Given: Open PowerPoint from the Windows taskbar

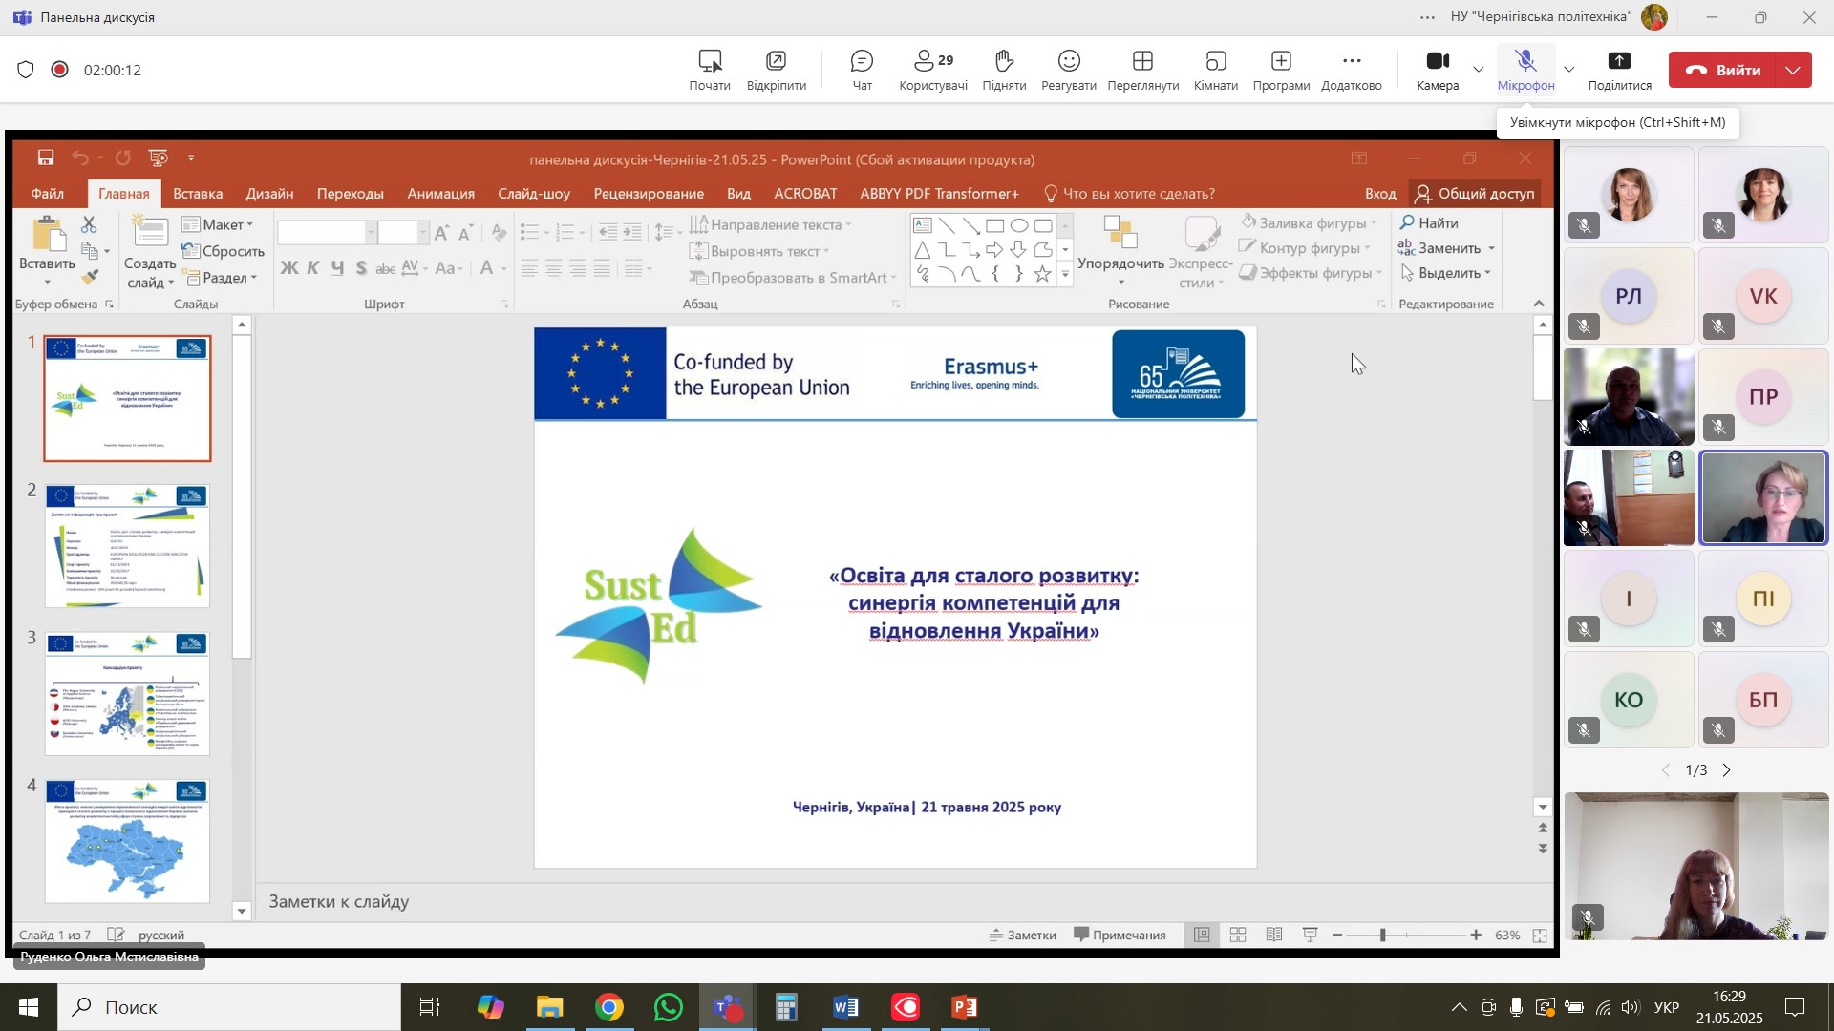Looking at the screenshot, I should pyautogui.click(x=965, y=1007).
